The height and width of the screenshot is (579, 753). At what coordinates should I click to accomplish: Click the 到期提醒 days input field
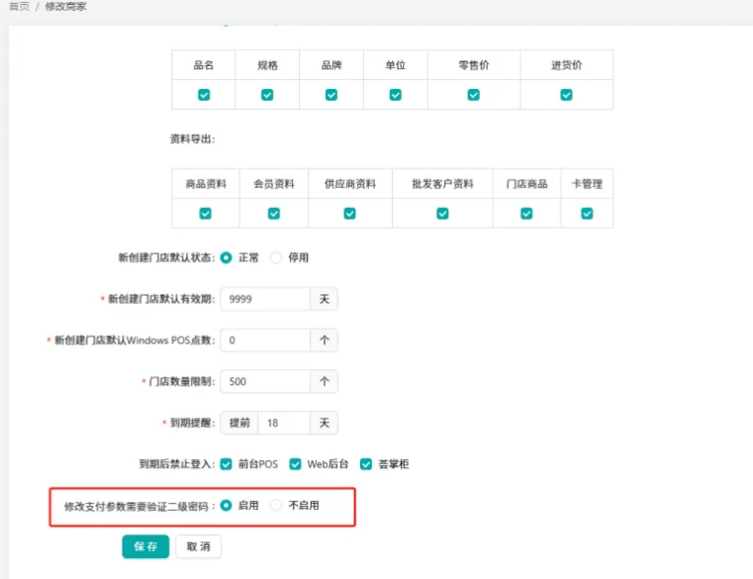coord(284,423)
